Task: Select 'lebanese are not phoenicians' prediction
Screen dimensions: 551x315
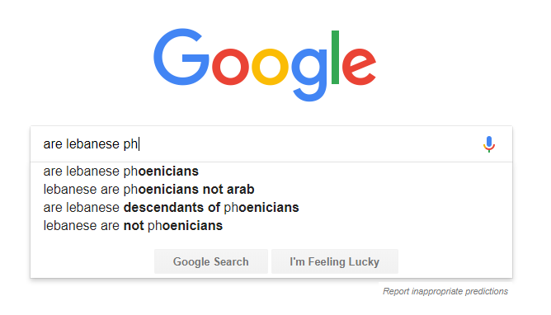Action: click(x=133, y=225)
